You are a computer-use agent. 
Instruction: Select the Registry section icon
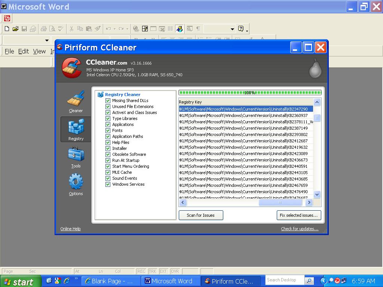[x=76, y=130]
